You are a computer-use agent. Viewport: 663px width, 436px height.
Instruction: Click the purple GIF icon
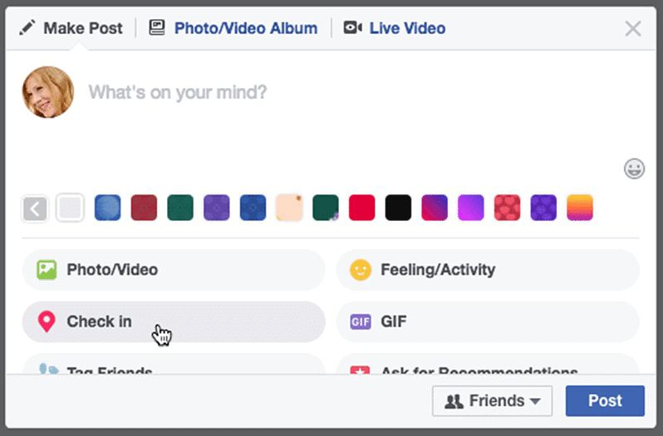[360, 321]
